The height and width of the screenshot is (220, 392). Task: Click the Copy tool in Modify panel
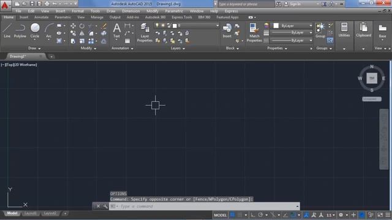click(x=73, y=34)
